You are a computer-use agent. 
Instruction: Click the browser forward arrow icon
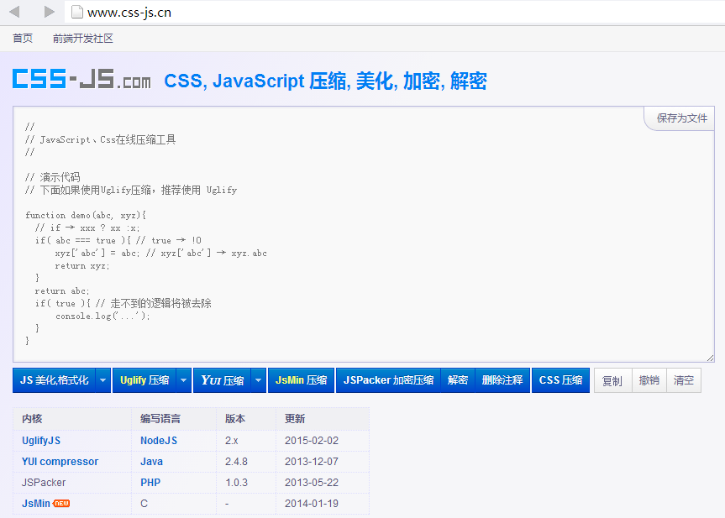49,12
